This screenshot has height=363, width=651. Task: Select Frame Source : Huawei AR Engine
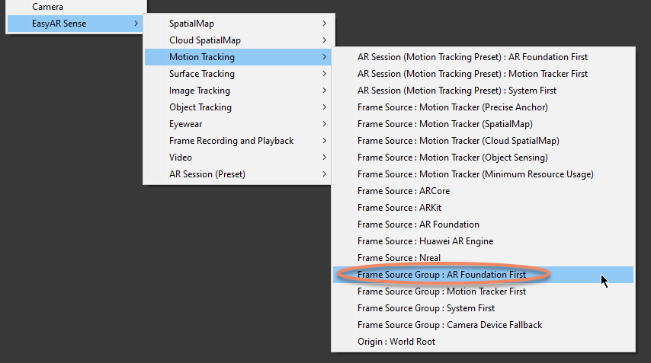(425, 241)
